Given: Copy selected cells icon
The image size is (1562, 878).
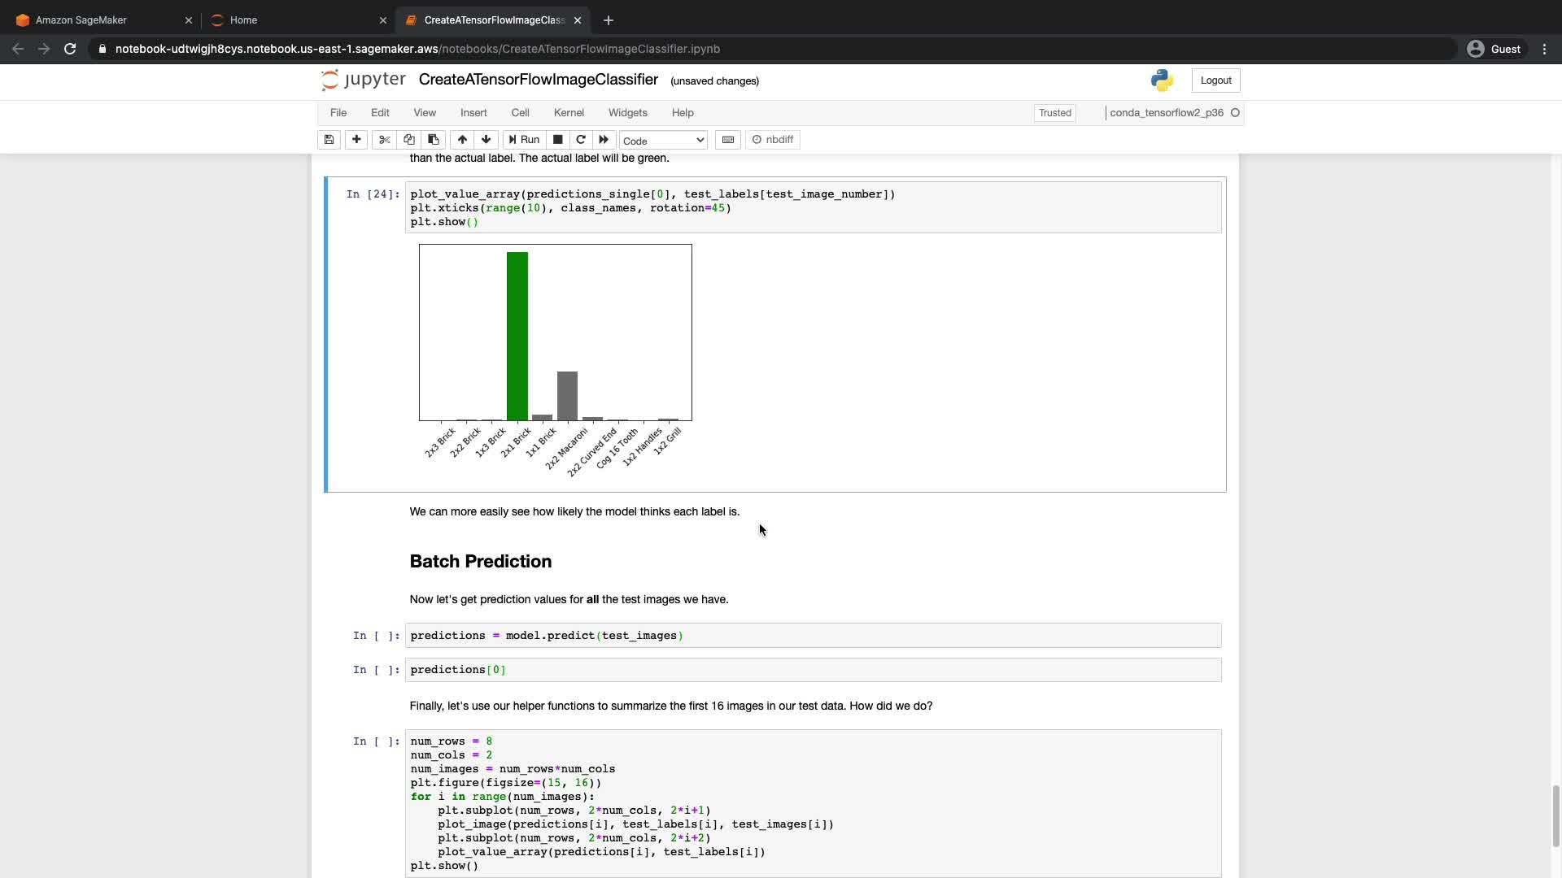Looking at the screenshot, I should coord(409,140).
